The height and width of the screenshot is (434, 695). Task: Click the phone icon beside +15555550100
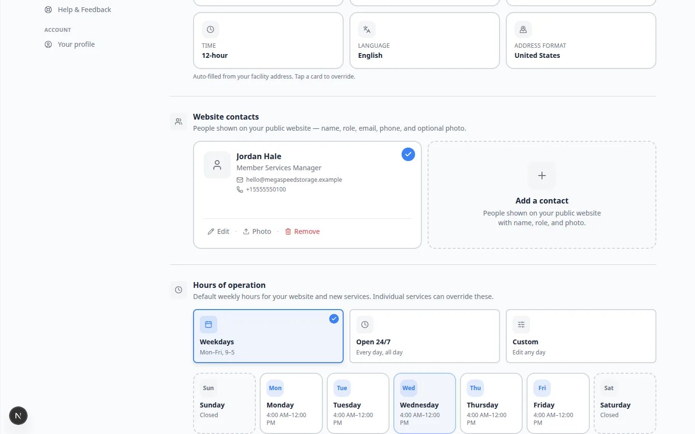(x=240, y=190)
